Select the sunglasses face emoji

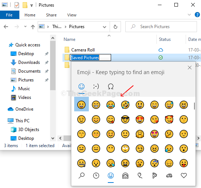(x=125, y=119)
